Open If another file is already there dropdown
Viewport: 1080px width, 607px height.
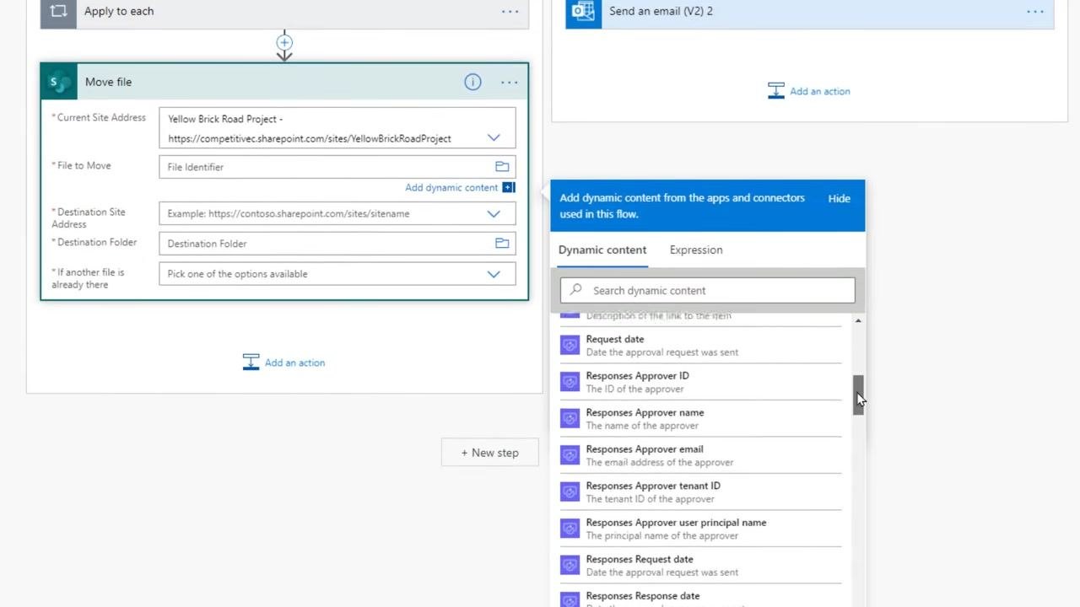pos(494,274)
